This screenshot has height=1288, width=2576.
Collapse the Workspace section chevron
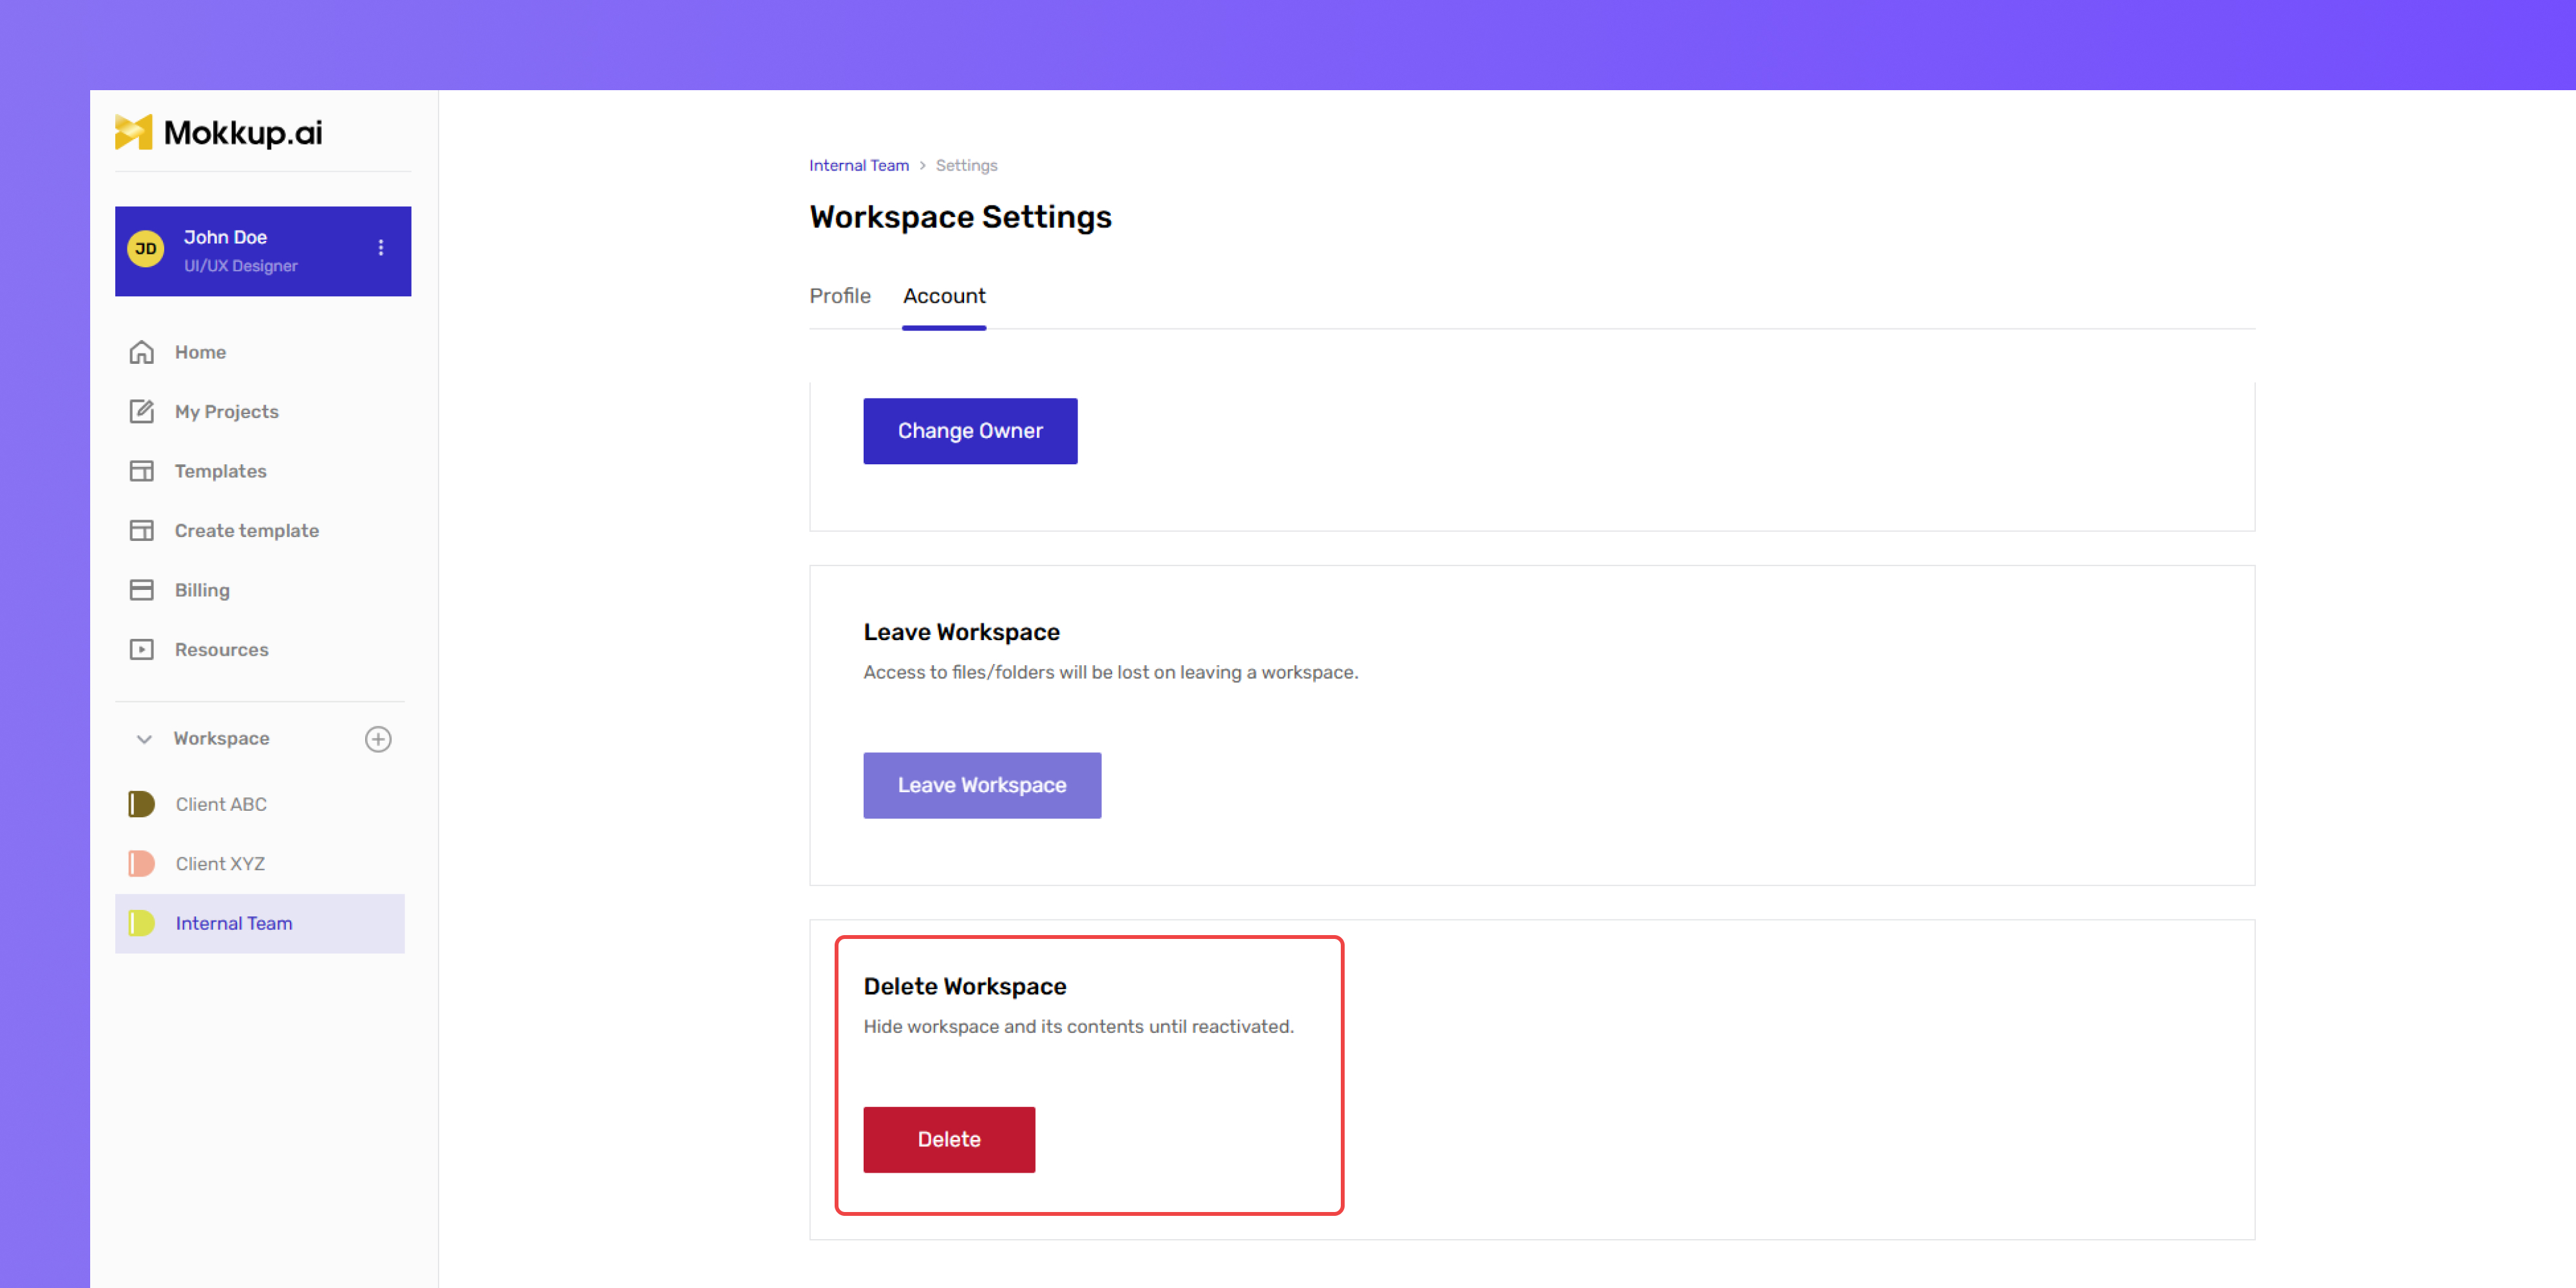[144, 739]
